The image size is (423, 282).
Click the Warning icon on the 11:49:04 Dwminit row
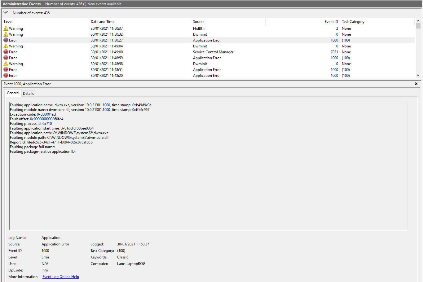point(6,46)
